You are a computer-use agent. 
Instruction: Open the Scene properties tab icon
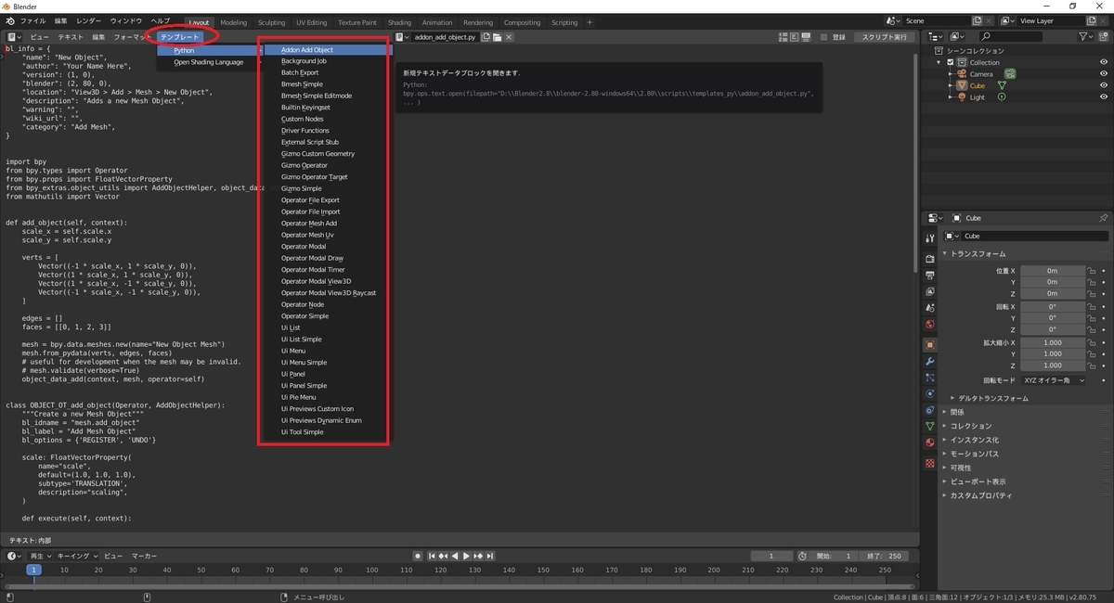pyautogui.click(x=930, y=308)
